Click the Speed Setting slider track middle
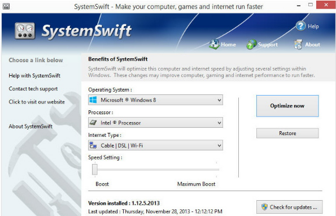The height and width of the screenshot is (216, 336). [x=157, y=170]
